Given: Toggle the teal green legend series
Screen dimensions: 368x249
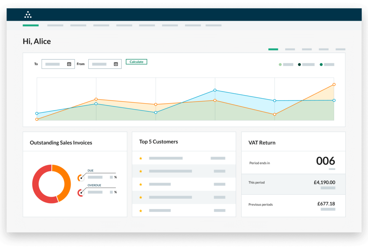Looking at the screenshot, I should coord(321,64).
